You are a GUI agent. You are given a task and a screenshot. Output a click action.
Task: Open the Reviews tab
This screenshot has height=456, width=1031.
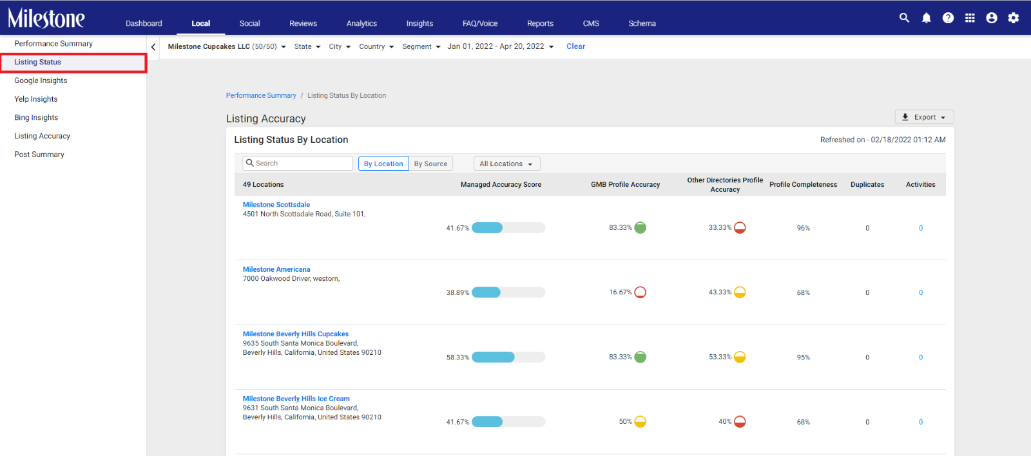coord(303,23)
